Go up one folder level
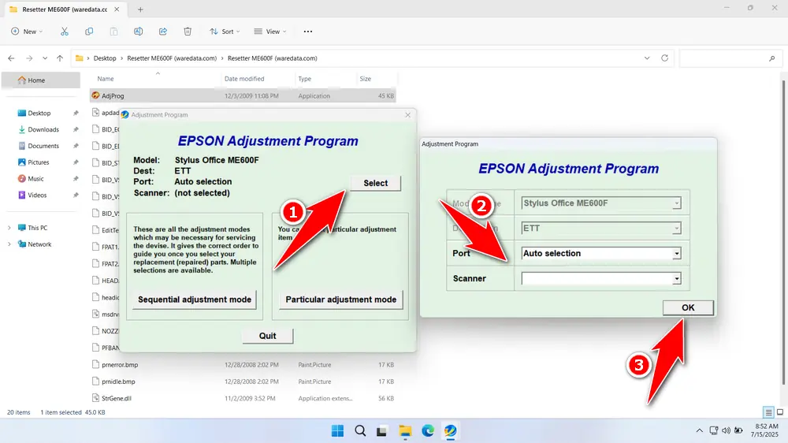The width and height of the screenshot is (788, 443). tap(60, 58)
